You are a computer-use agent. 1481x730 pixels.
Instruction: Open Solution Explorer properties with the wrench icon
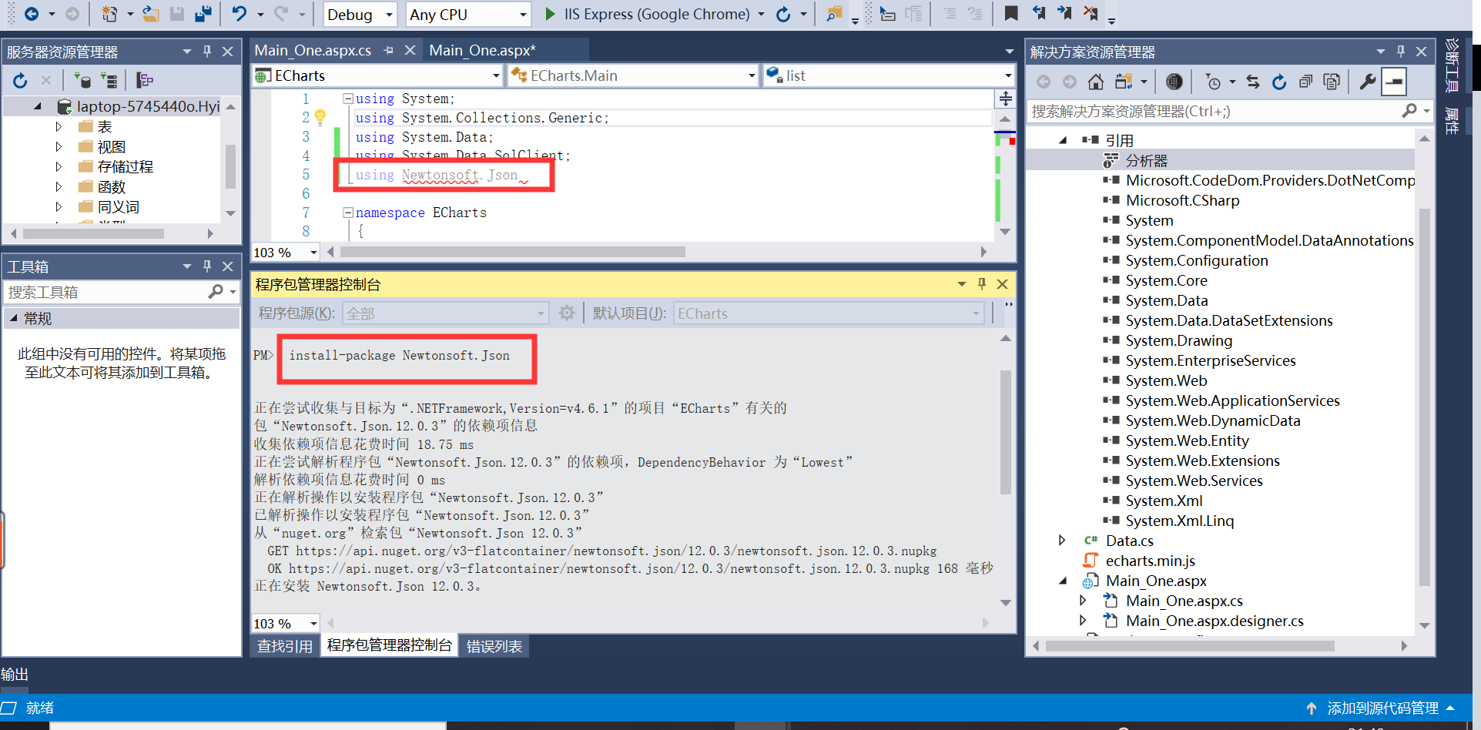point(1367,82)
